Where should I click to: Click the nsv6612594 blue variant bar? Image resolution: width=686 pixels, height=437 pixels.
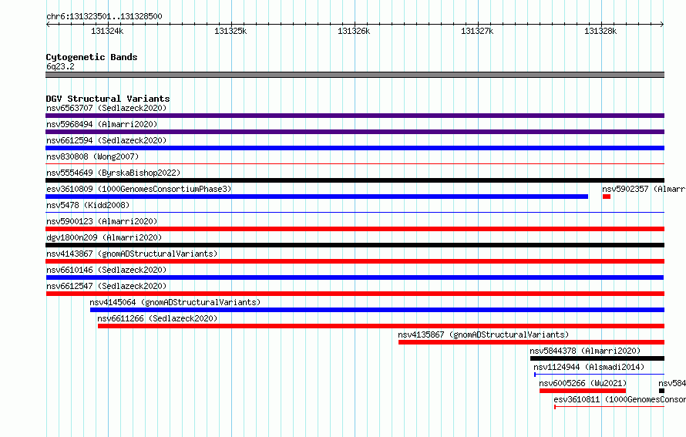(x=355, y=148)
